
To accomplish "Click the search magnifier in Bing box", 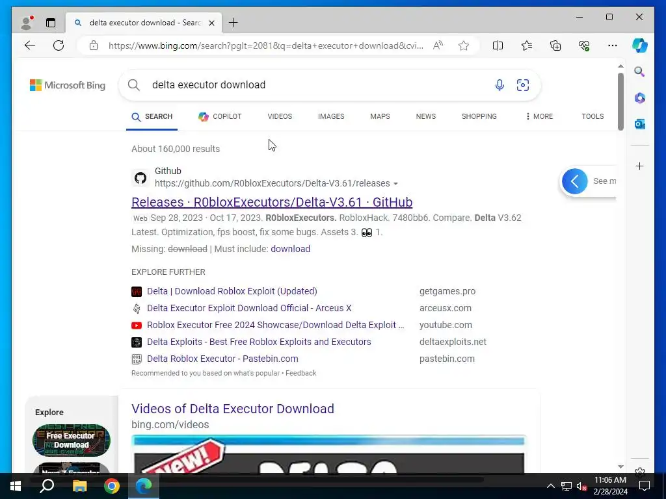I will click(134, 85).
